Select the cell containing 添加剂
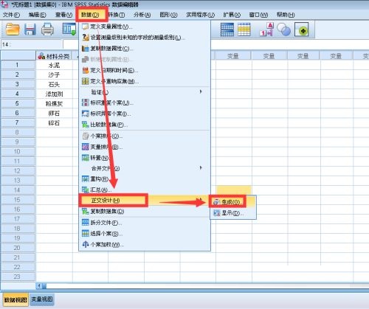The image size is (369, 309). (x=54, y=94)
